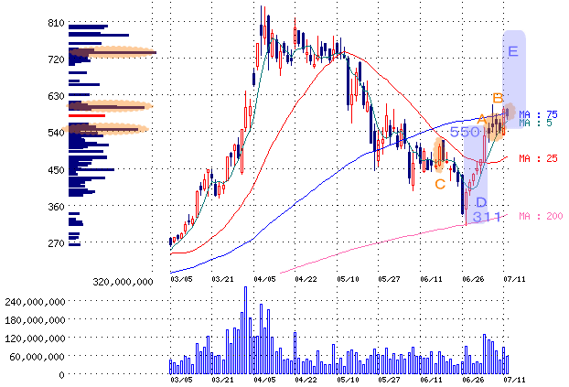Click the 720 price axis label
This screenshot has height=387, width=569.
point(56,59)
